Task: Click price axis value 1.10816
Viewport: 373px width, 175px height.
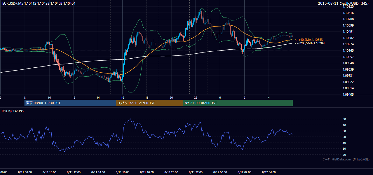Action: (x=348, y=13)
